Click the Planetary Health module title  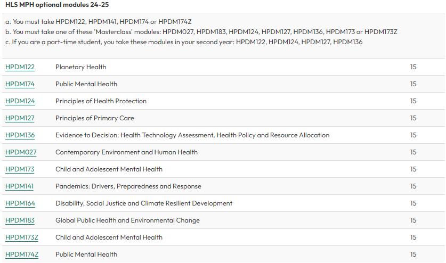click(81, 67)
